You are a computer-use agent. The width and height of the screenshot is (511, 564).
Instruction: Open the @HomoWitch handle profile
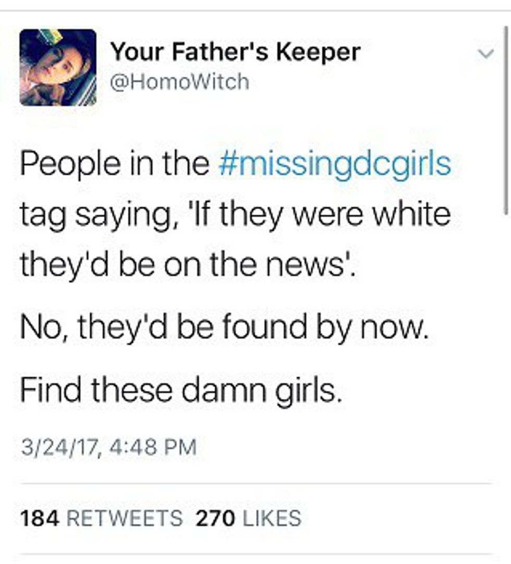(x=179, y=81)
